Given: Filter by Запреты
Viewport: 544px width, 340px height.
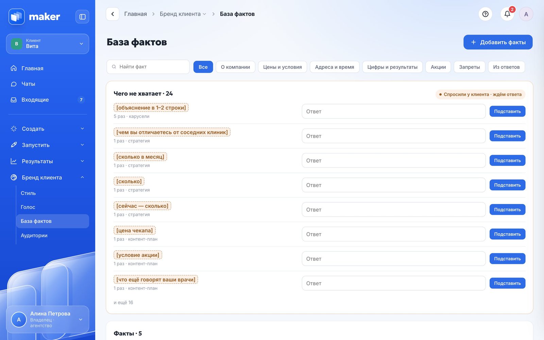Looking at the screenshot, I should click(470, 67).
